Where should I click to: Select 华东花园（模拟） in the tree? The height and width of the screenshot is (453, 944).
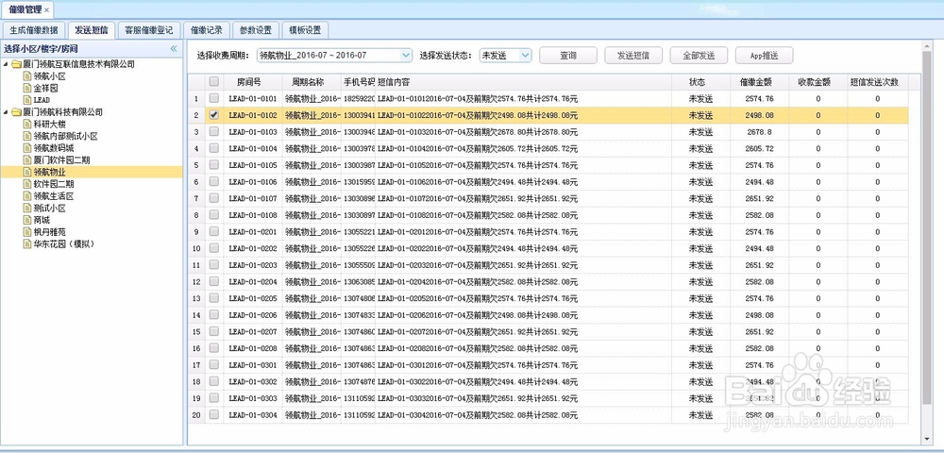tap(64, 244)
